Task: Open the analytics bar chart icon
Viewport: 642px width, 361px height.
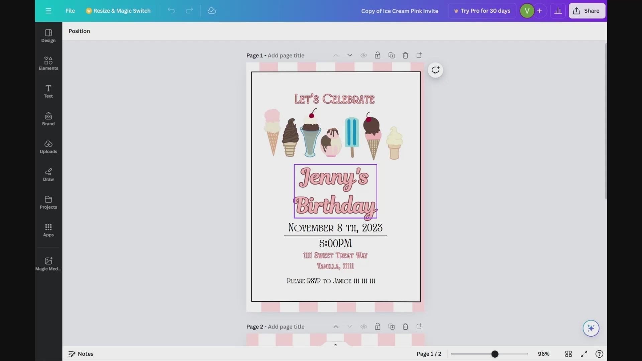Action: [x=558, y=11]
